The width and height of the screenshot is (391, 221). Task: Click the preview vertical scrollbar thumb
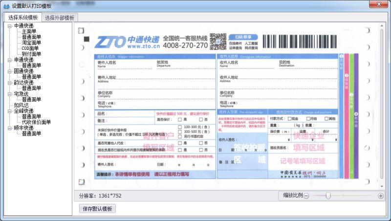382,104
